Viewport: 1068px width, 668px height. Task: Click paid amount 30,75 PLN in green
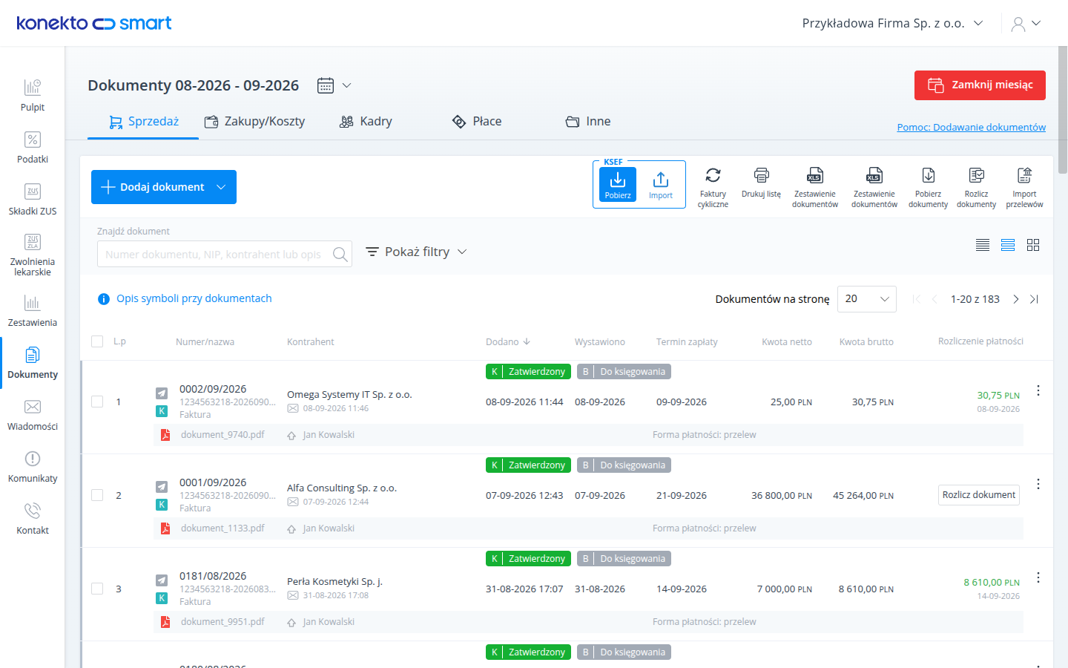(x=998, y=396)
